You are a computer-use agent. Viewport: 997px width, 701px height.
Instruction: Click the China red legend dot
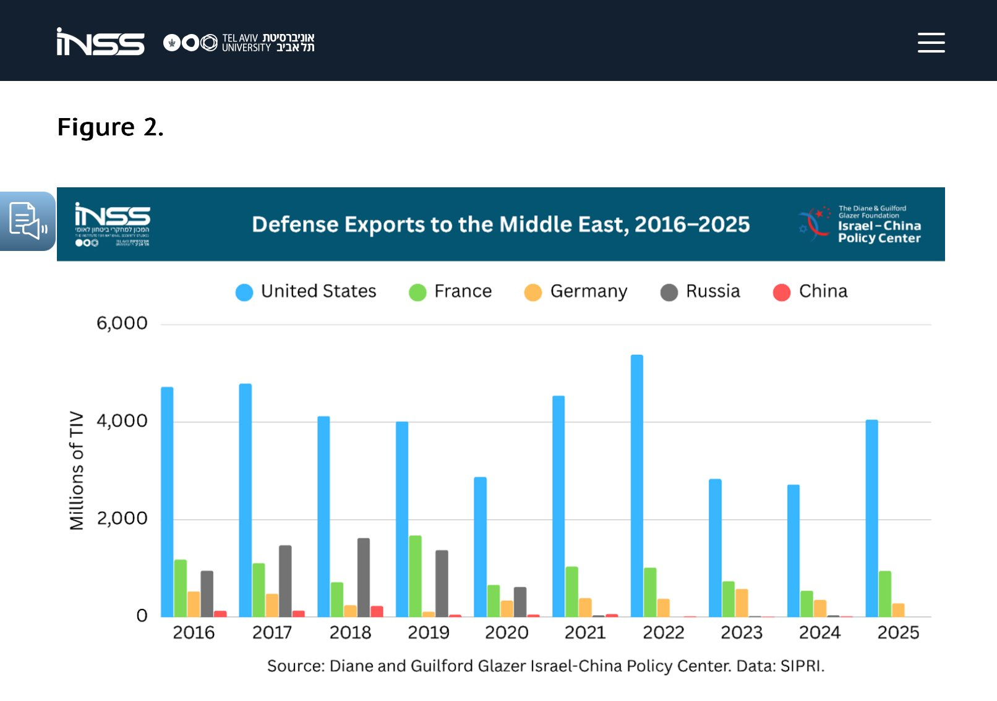pos(781,292)
